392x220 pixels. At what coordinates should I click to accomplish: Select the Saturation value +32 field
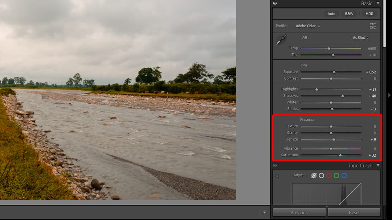[372, 155]
